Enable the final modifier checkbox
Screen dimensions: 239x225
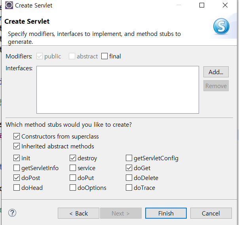pos(104,56)
